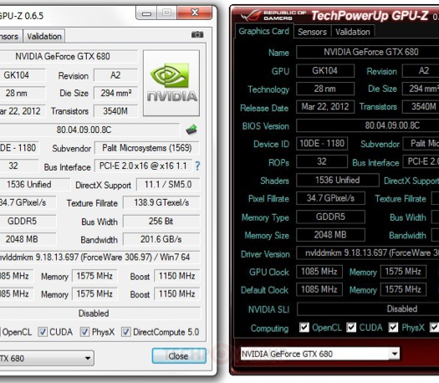Click 10DE - 1180 device ID in ROG window
439x383 pixels.
(322, 143)
